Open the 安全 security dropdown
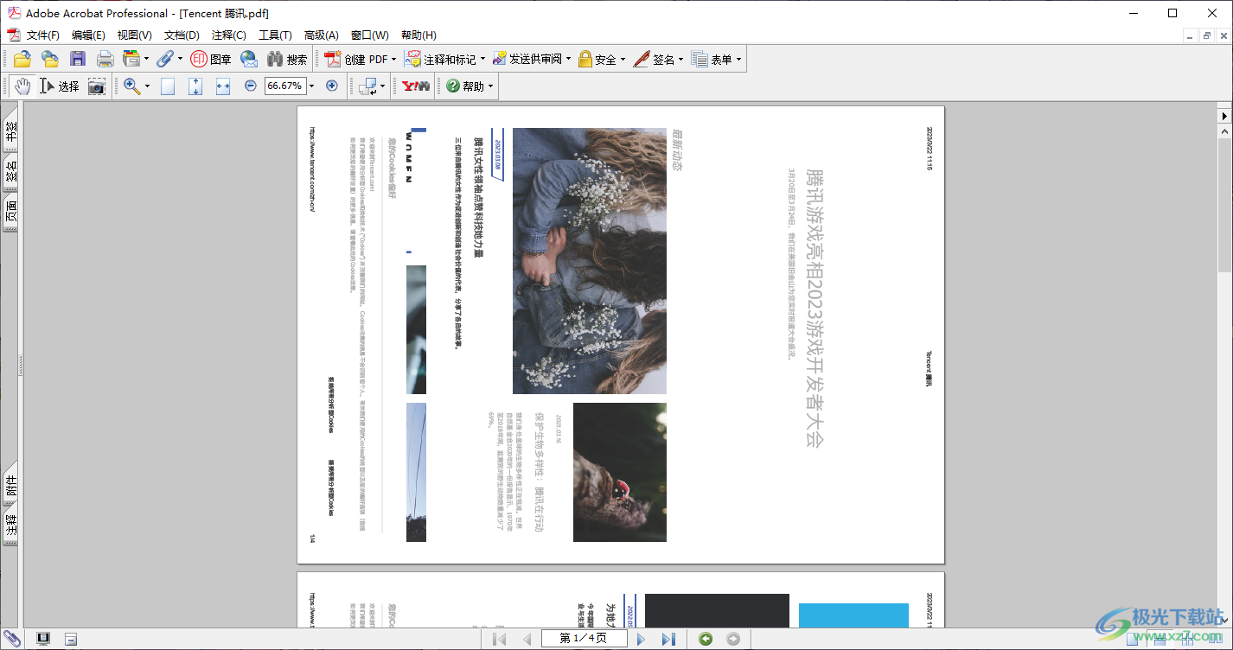This screenshot has width=1233, height=650. click(x=623, y=60)
